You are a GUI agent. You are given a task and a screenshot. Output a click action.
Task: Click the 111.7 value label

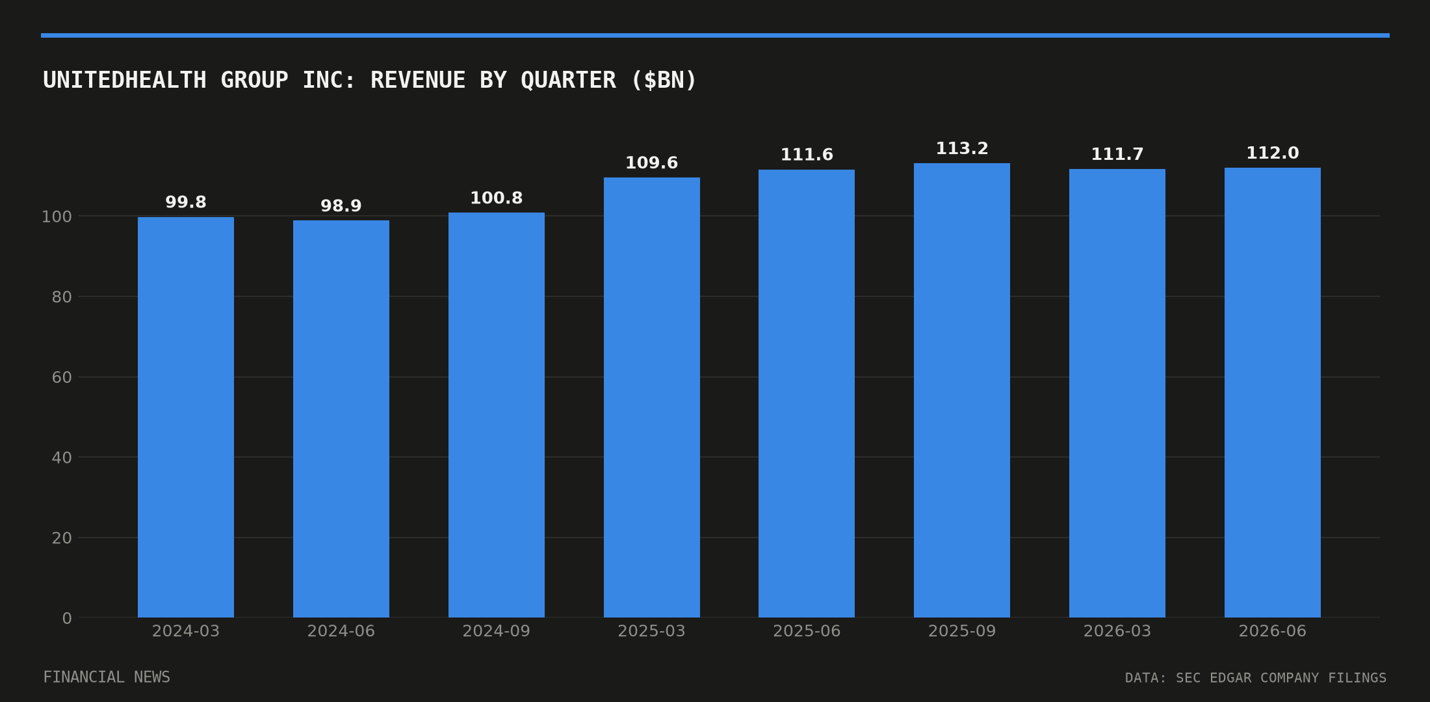point(1117,155)
